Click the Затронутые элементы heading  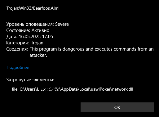30,80
